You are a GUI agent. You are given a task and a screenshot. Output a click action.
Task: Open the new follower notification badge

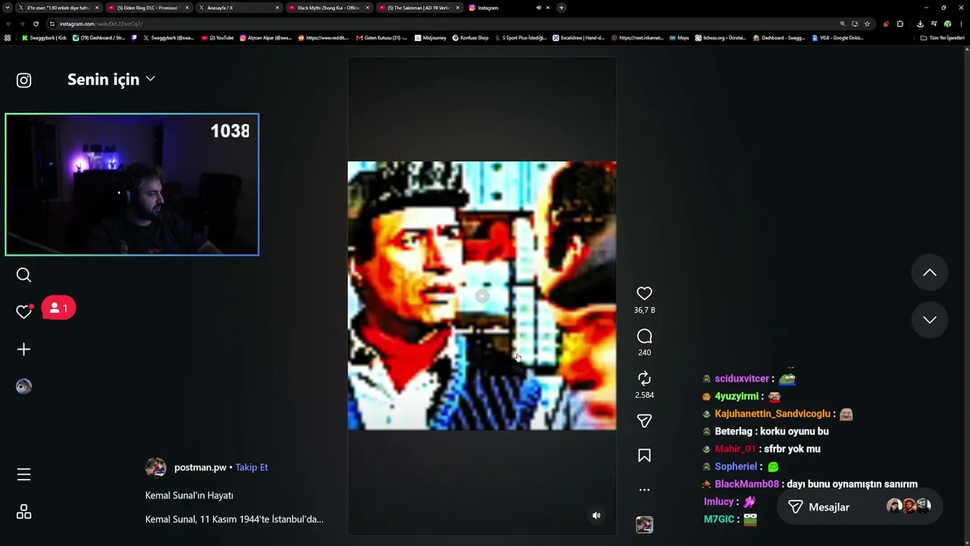[58, 308]
